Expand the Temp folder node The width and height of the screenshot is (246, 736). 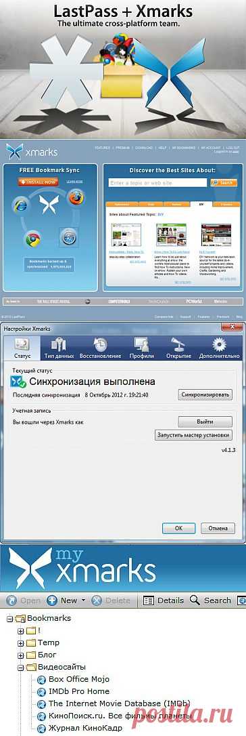click(x=20, y=643)
